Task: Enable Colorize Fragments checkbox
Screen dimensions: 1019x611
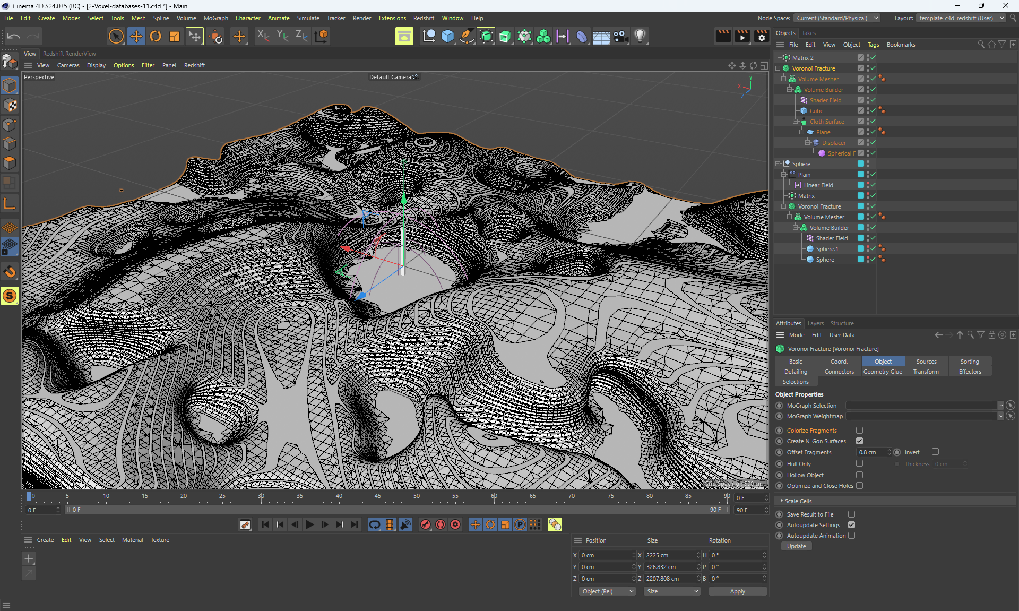Action: point(859,431)
